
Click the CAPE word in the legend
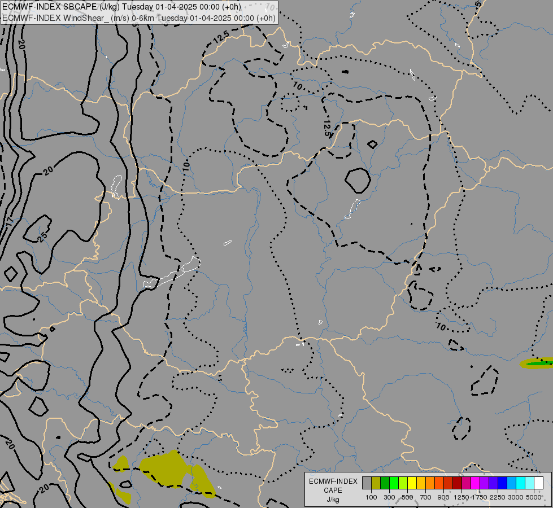(x=333, y=491)
